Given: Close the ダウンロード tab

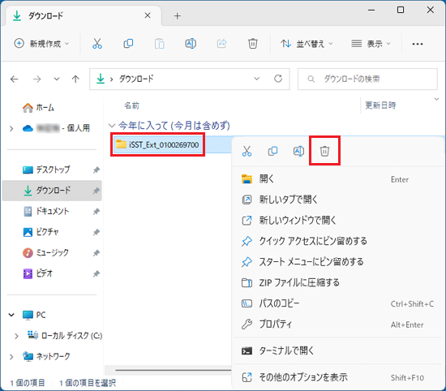Looking at the screenshot, I should pyautogui.click(x=148, y=15).
